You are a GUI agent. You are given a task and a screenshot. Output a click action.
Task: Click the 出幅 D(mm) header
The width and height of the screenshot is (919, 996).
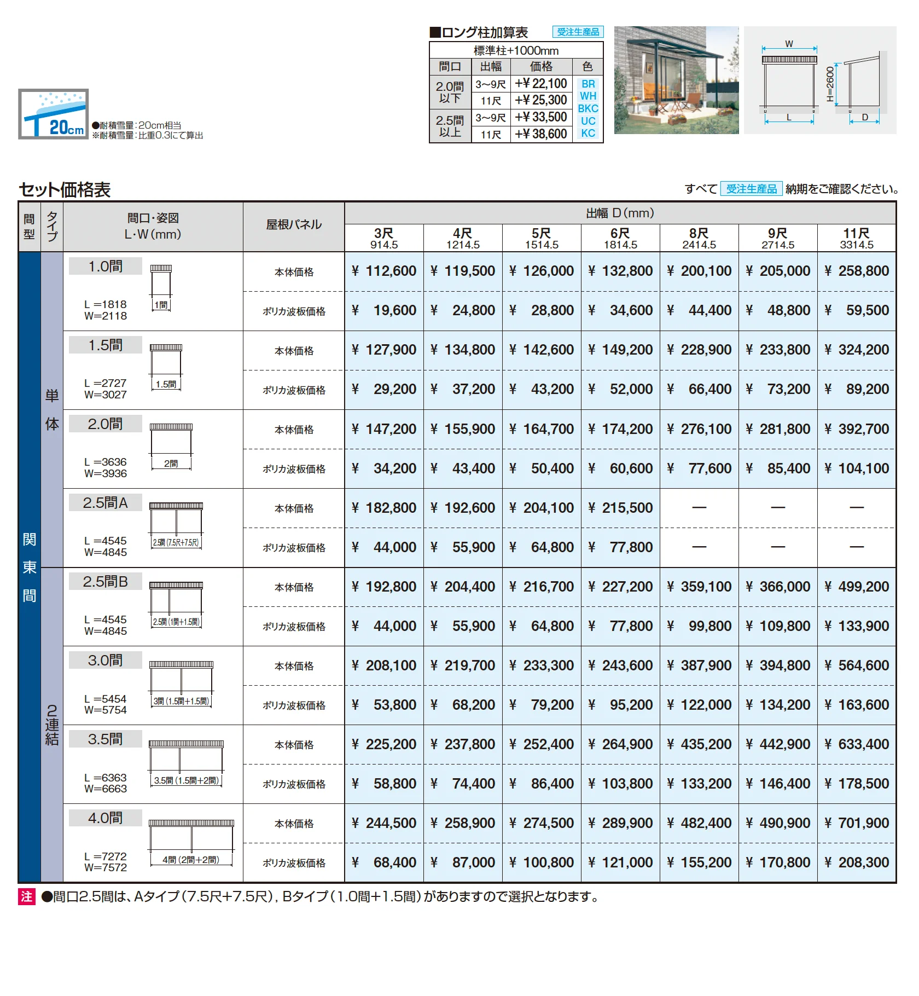point(620,213)
